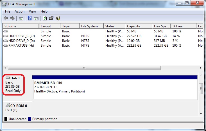Select the RMPARTUSB (H:) volume in list
This screenshot has height=131, width=206.
103,46
